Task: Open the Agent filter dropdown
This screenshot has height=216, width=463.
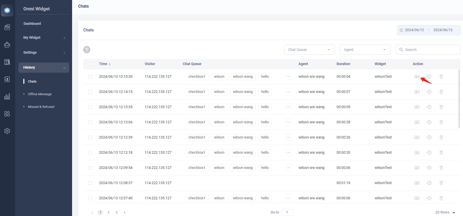Action: coord(365,50)
